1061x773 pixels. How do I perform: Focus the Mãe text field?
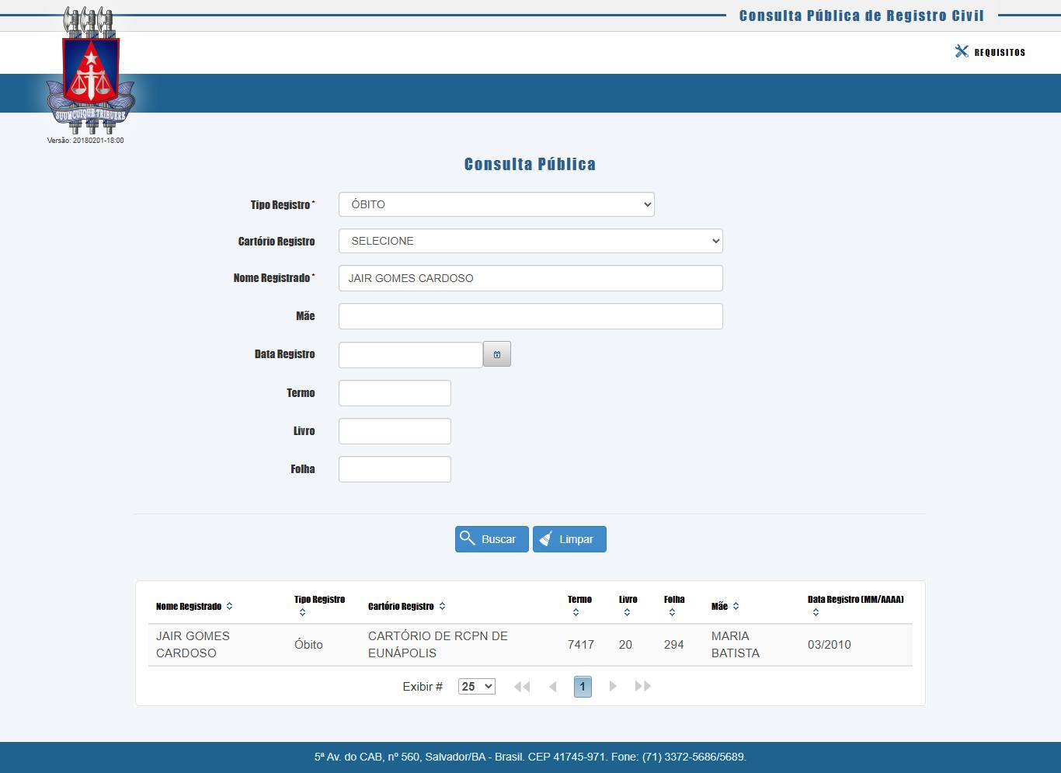pos(530,316)
